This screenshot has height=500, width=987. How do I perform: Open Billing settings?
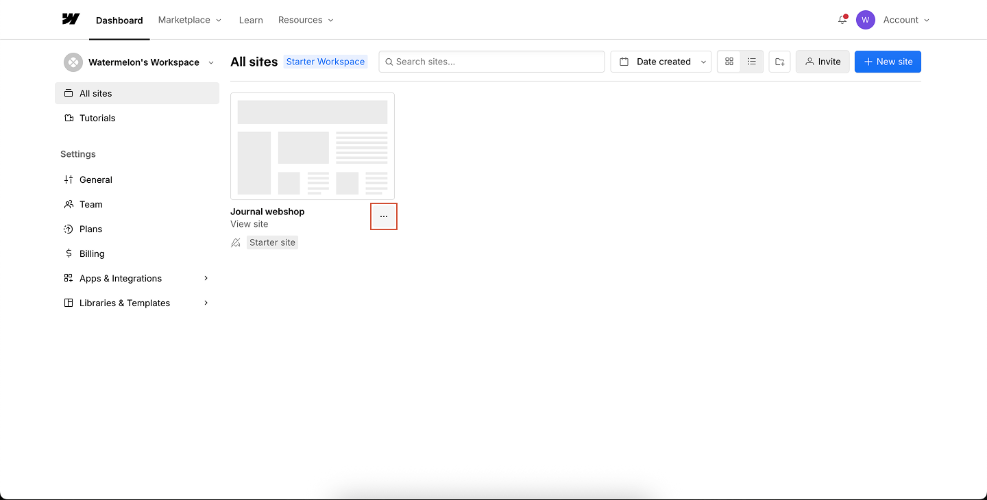pyautogui.click(x=137, y=253)
